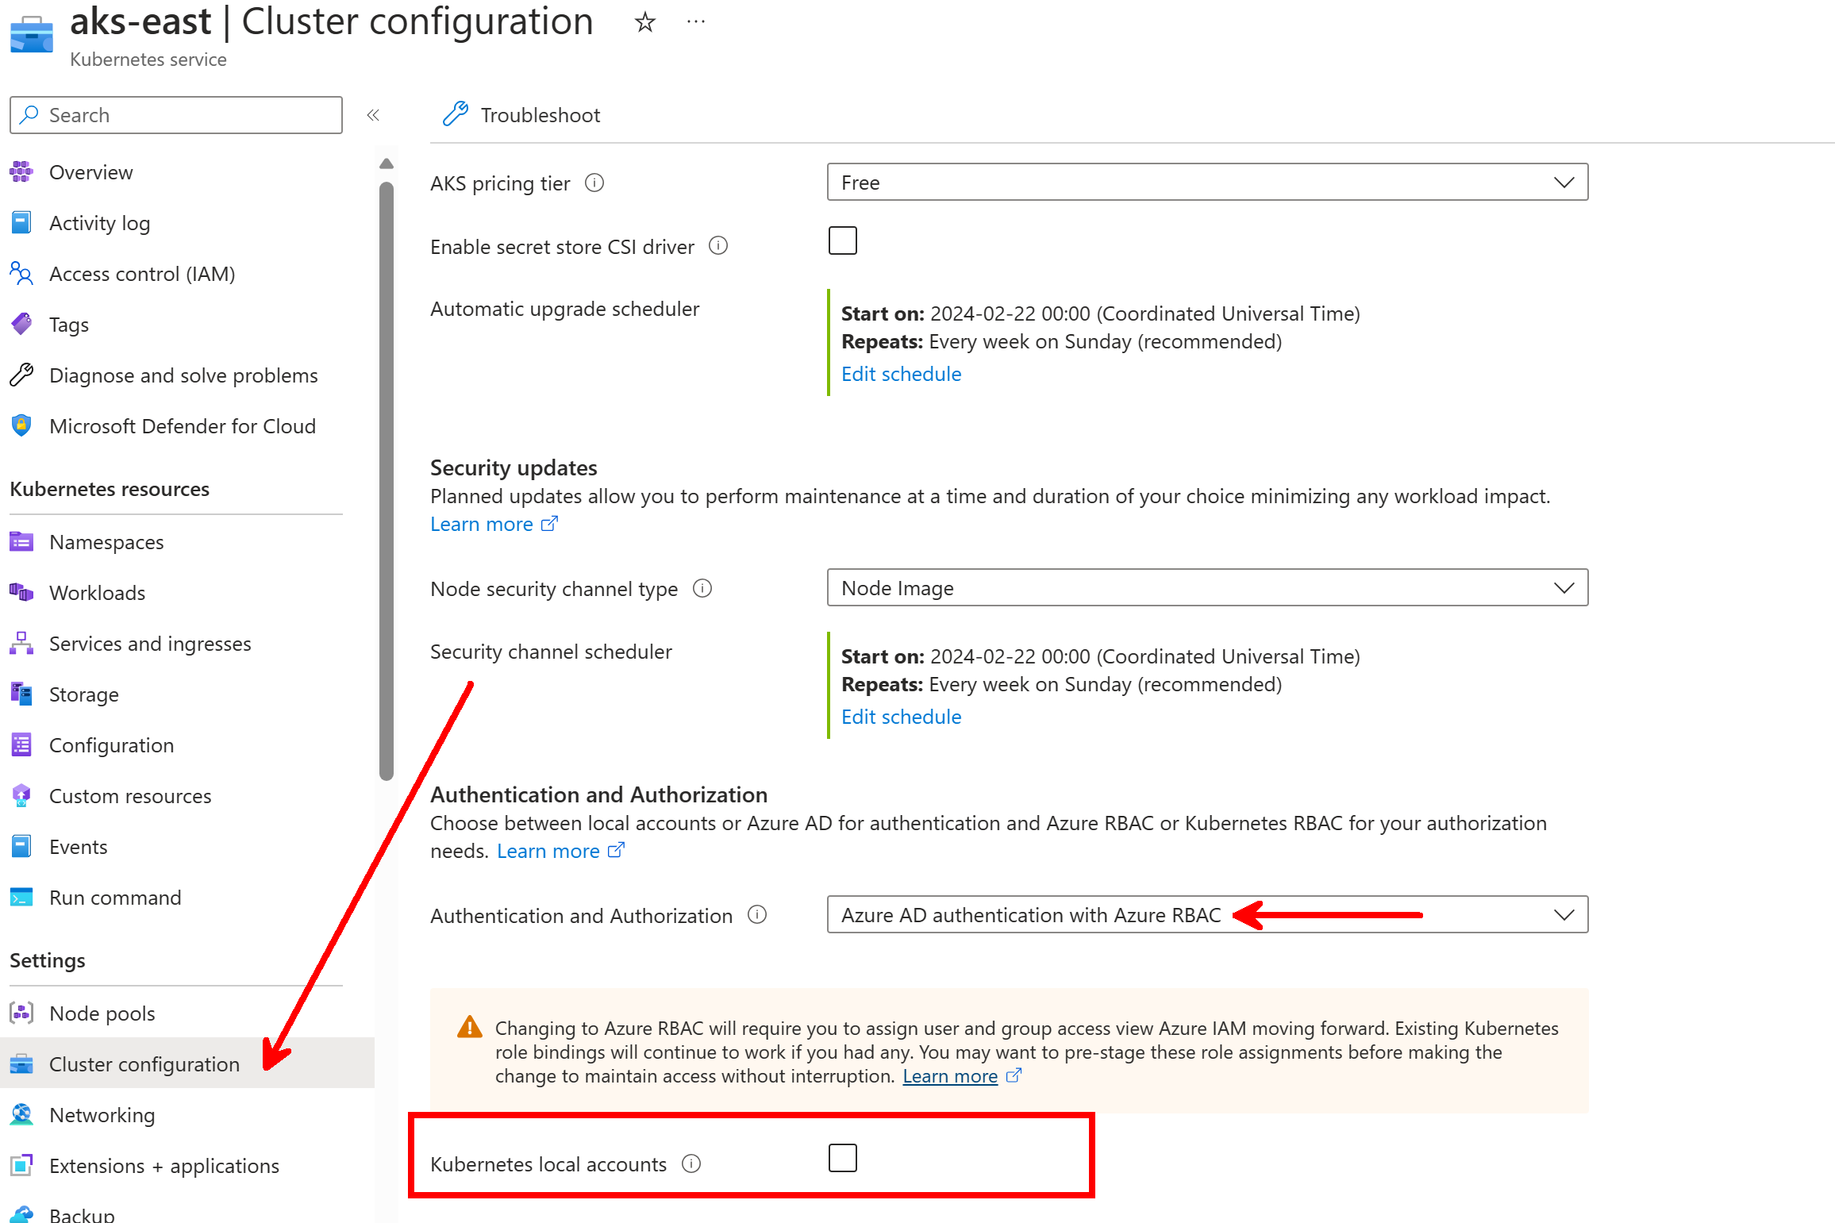
Task: Select the Workloads icon in the sidebar
Action: [x=21, y=592]
